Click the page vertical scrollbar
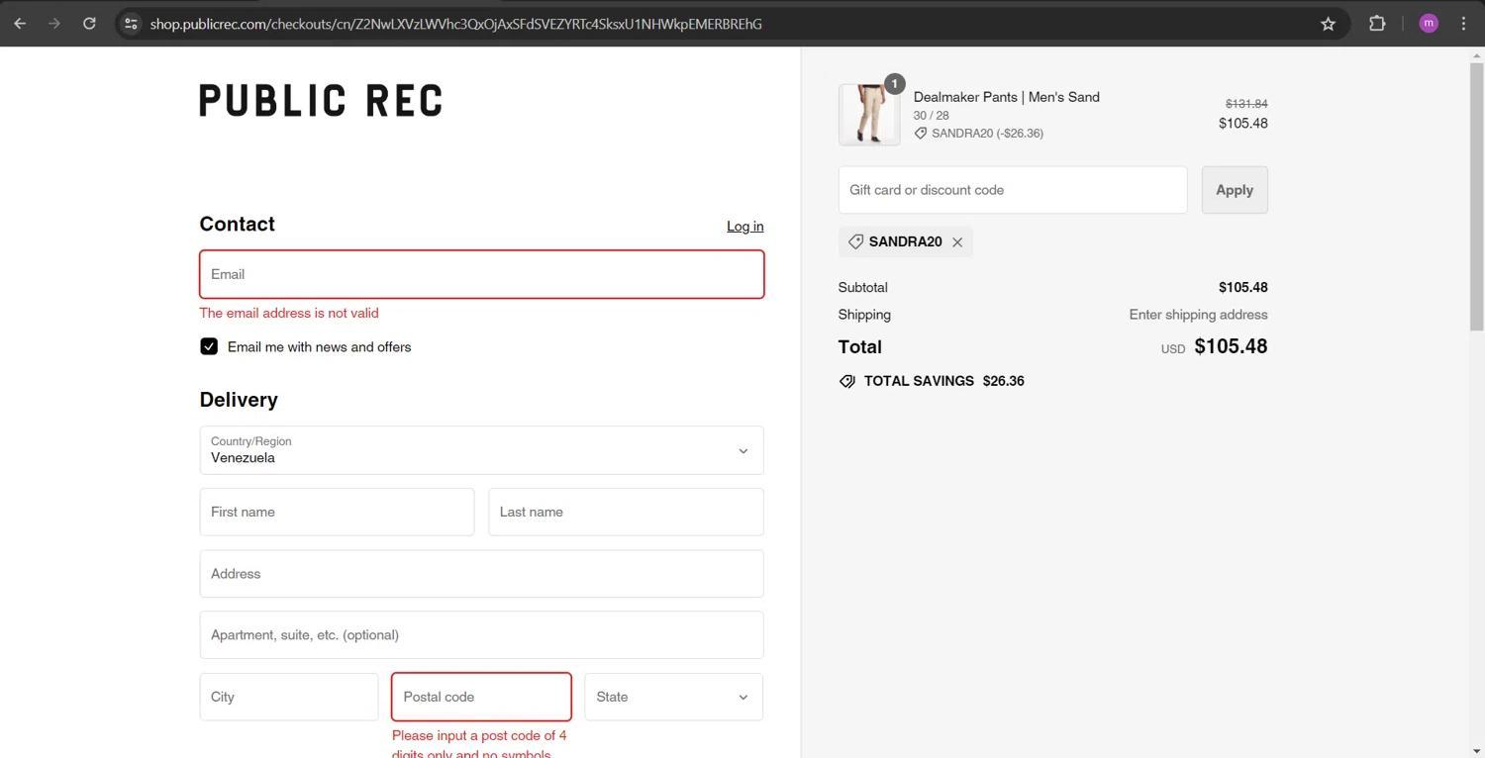Image resolution: width=1485 pixels, height=758 pixels. tap(1476, 196)
